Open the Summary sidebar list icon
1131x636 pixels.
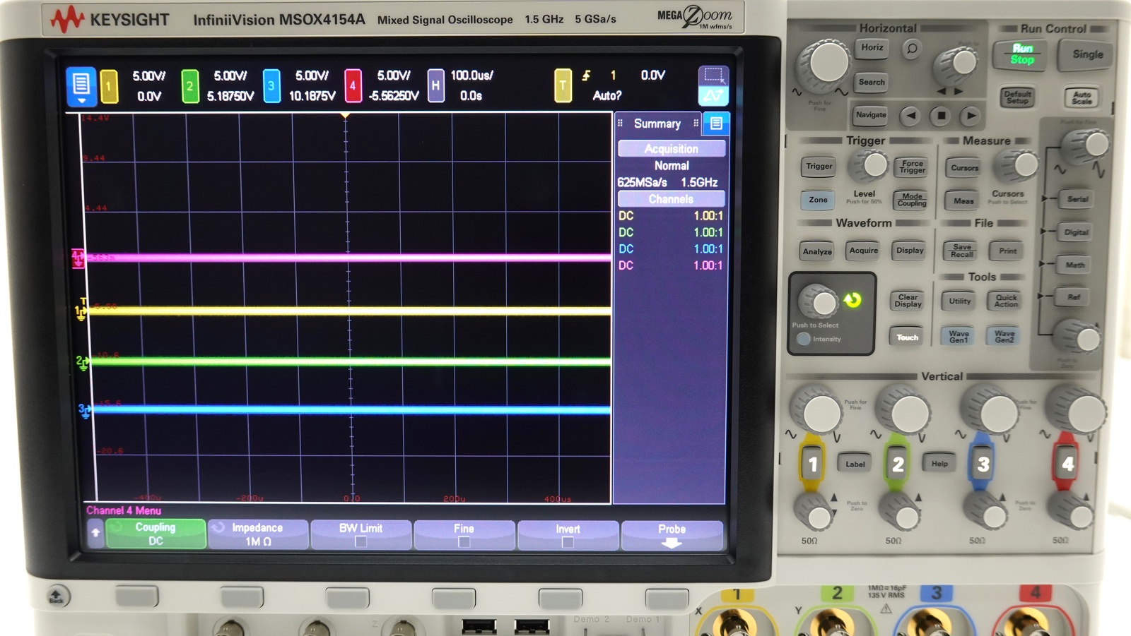(x=716, y=124)
